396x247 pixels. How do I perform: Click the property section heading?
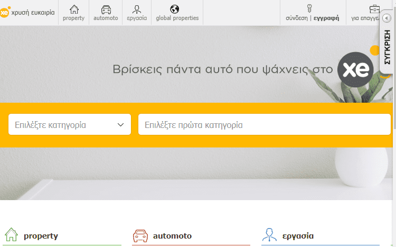pos(41,236)
